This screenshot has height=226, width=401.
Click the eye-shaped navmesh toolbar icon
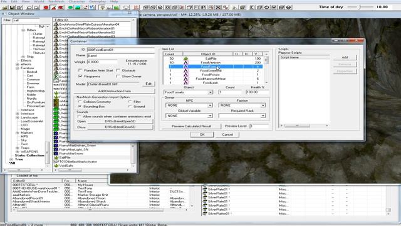coord(160,8)
